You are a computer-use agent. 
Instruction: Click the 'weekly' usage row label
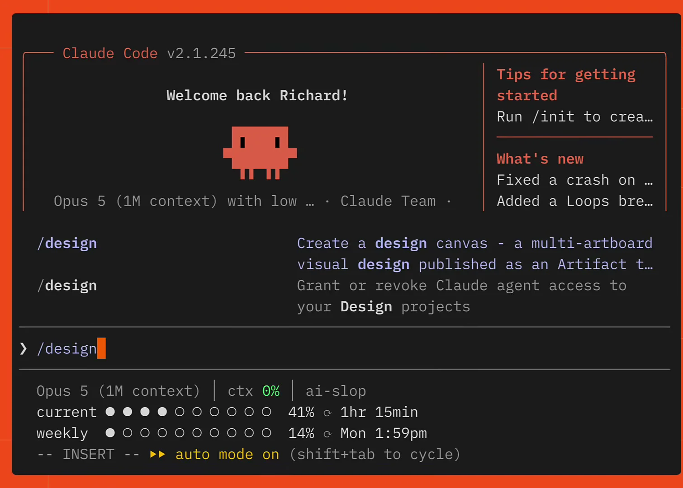point(62,433)
